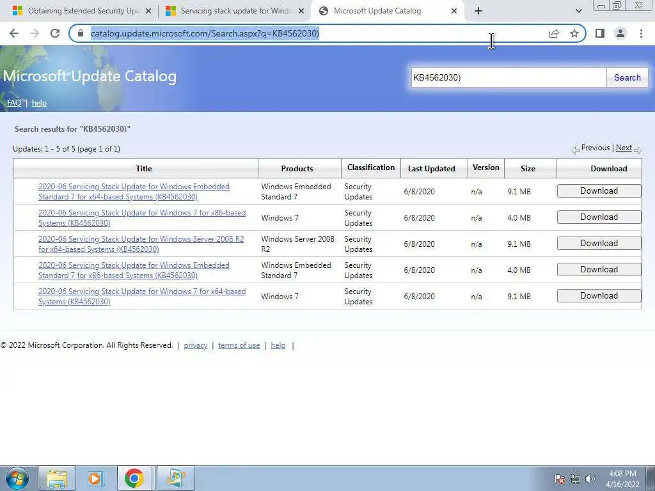
Task: Click the 4.0 MB size for Windows 7 x86
Action: (x=519, y=218)
